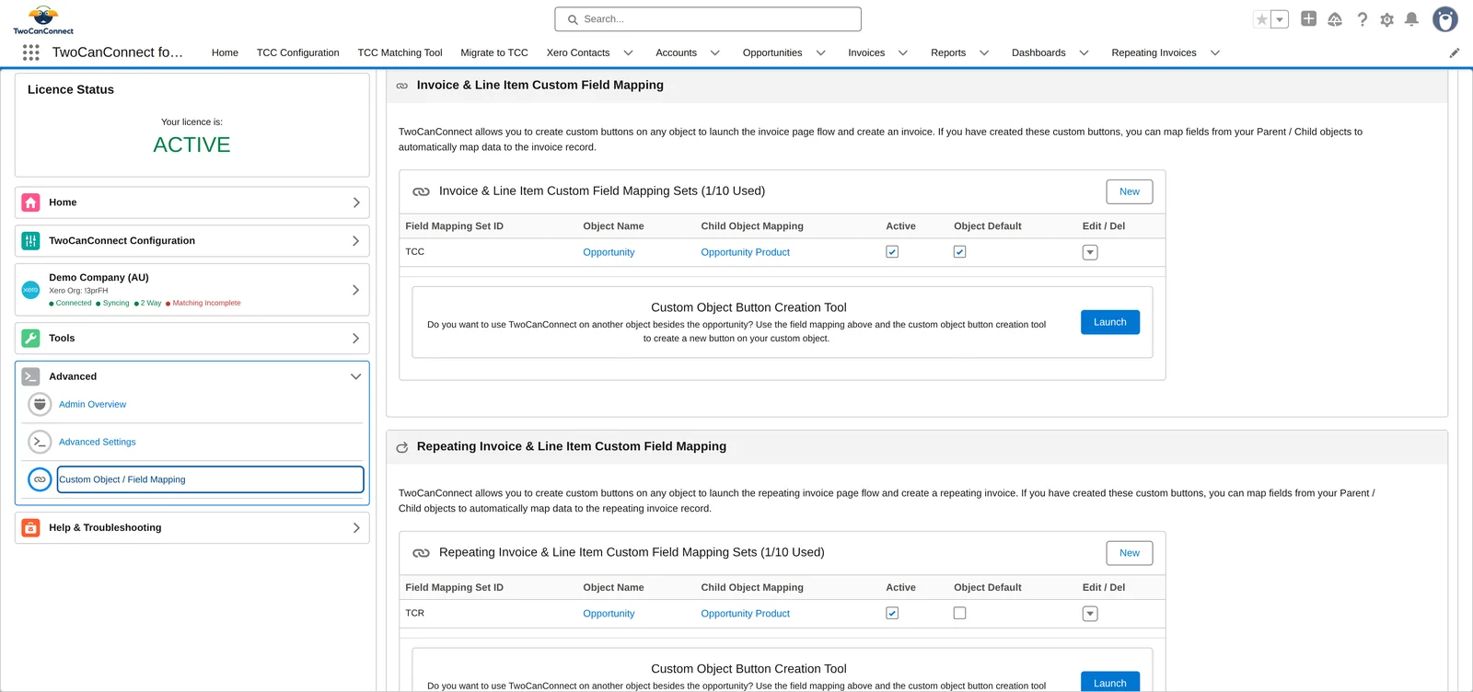
Task: Open Migrate to TCC tab
Action: coord(494,53)
